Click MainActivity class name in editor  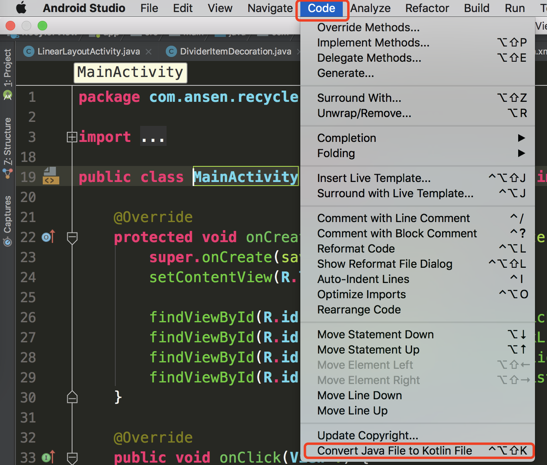246,177
